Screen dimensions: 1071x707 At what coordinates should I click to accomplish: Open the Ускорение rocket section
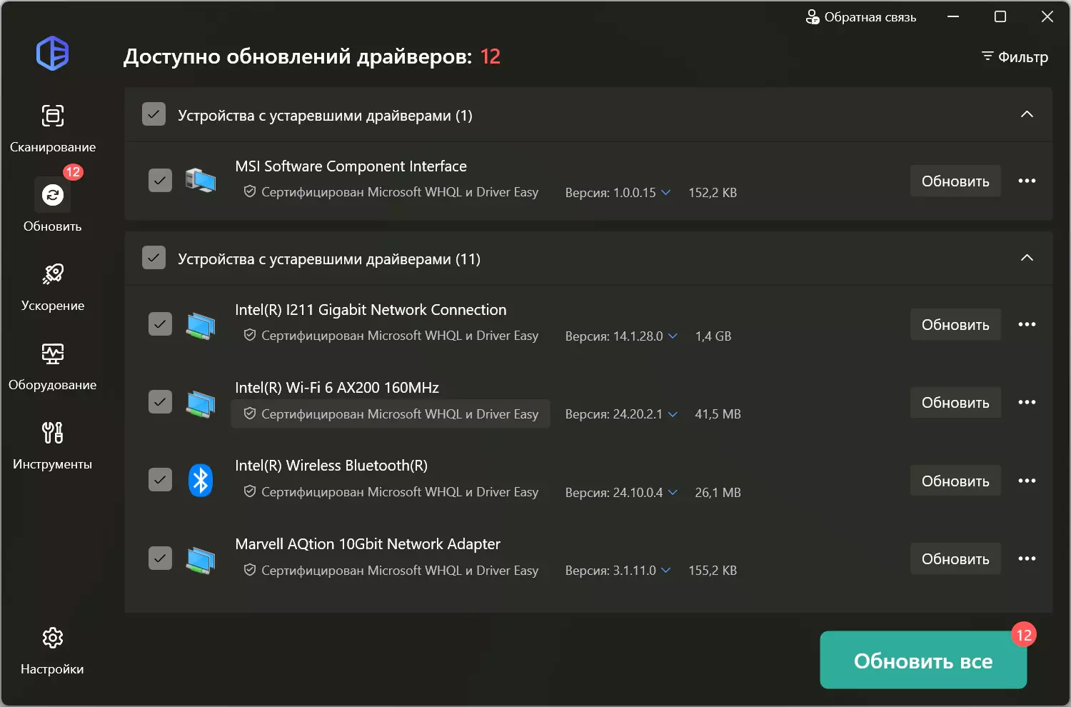(x=53, y=287)
